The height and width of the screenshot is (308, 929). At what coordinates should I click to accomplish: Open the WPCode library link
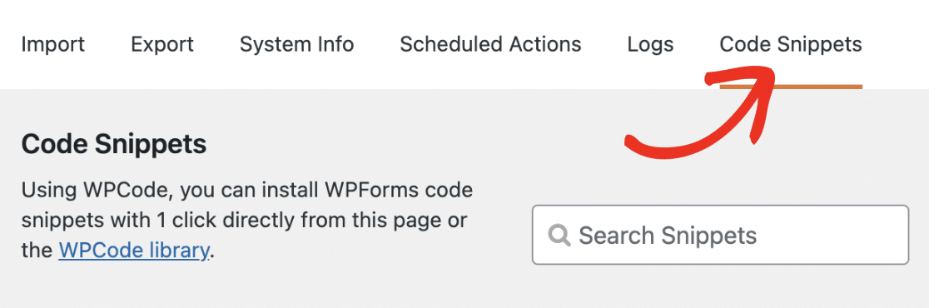134,251
